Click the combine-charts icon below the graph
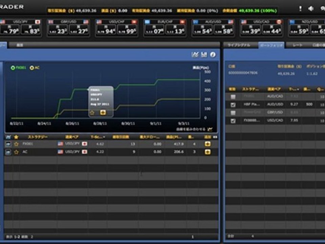The height and width of the screenshot is (244, 325). [210, 129]
